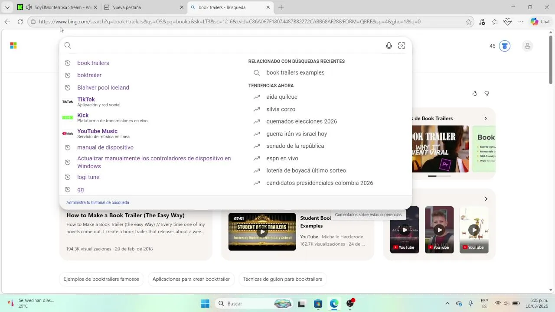
Task: Open 'How to Make a Book Trailer' result
Action: pos(125,215)
